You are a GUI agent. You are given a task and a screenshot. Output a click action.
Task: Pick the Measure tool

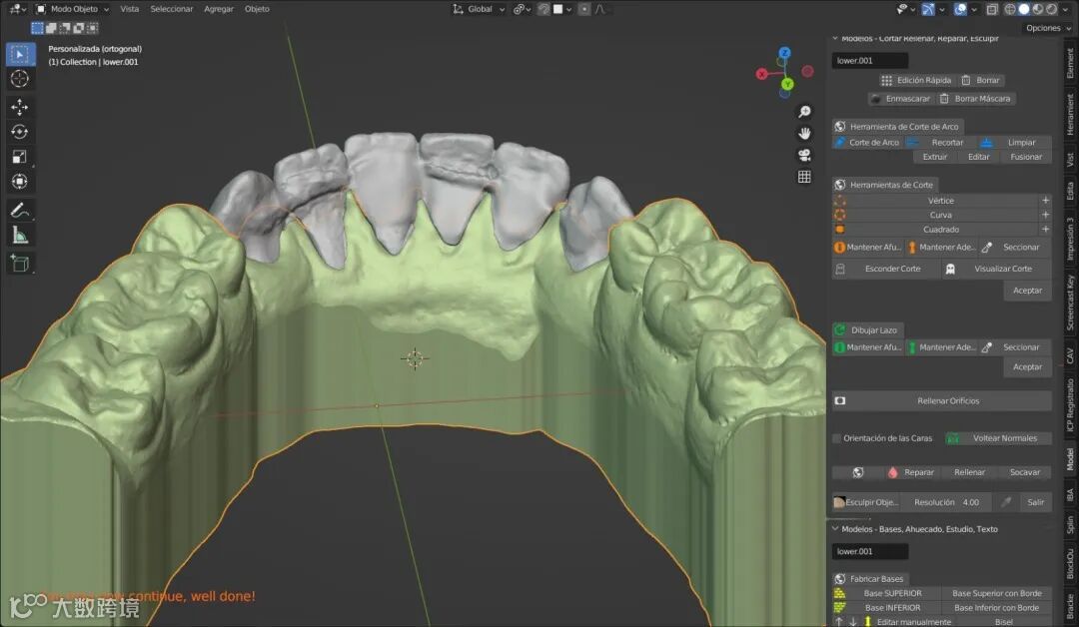(x=19, y=236)
